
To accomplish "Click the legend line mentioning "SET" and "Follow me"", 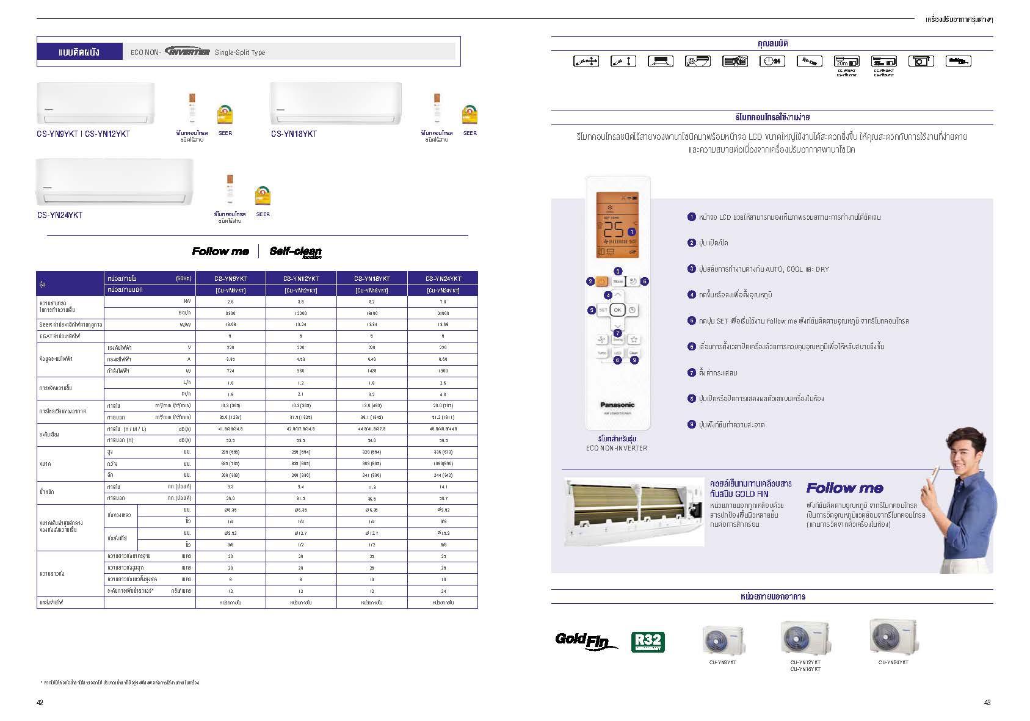I will [803, 321].
